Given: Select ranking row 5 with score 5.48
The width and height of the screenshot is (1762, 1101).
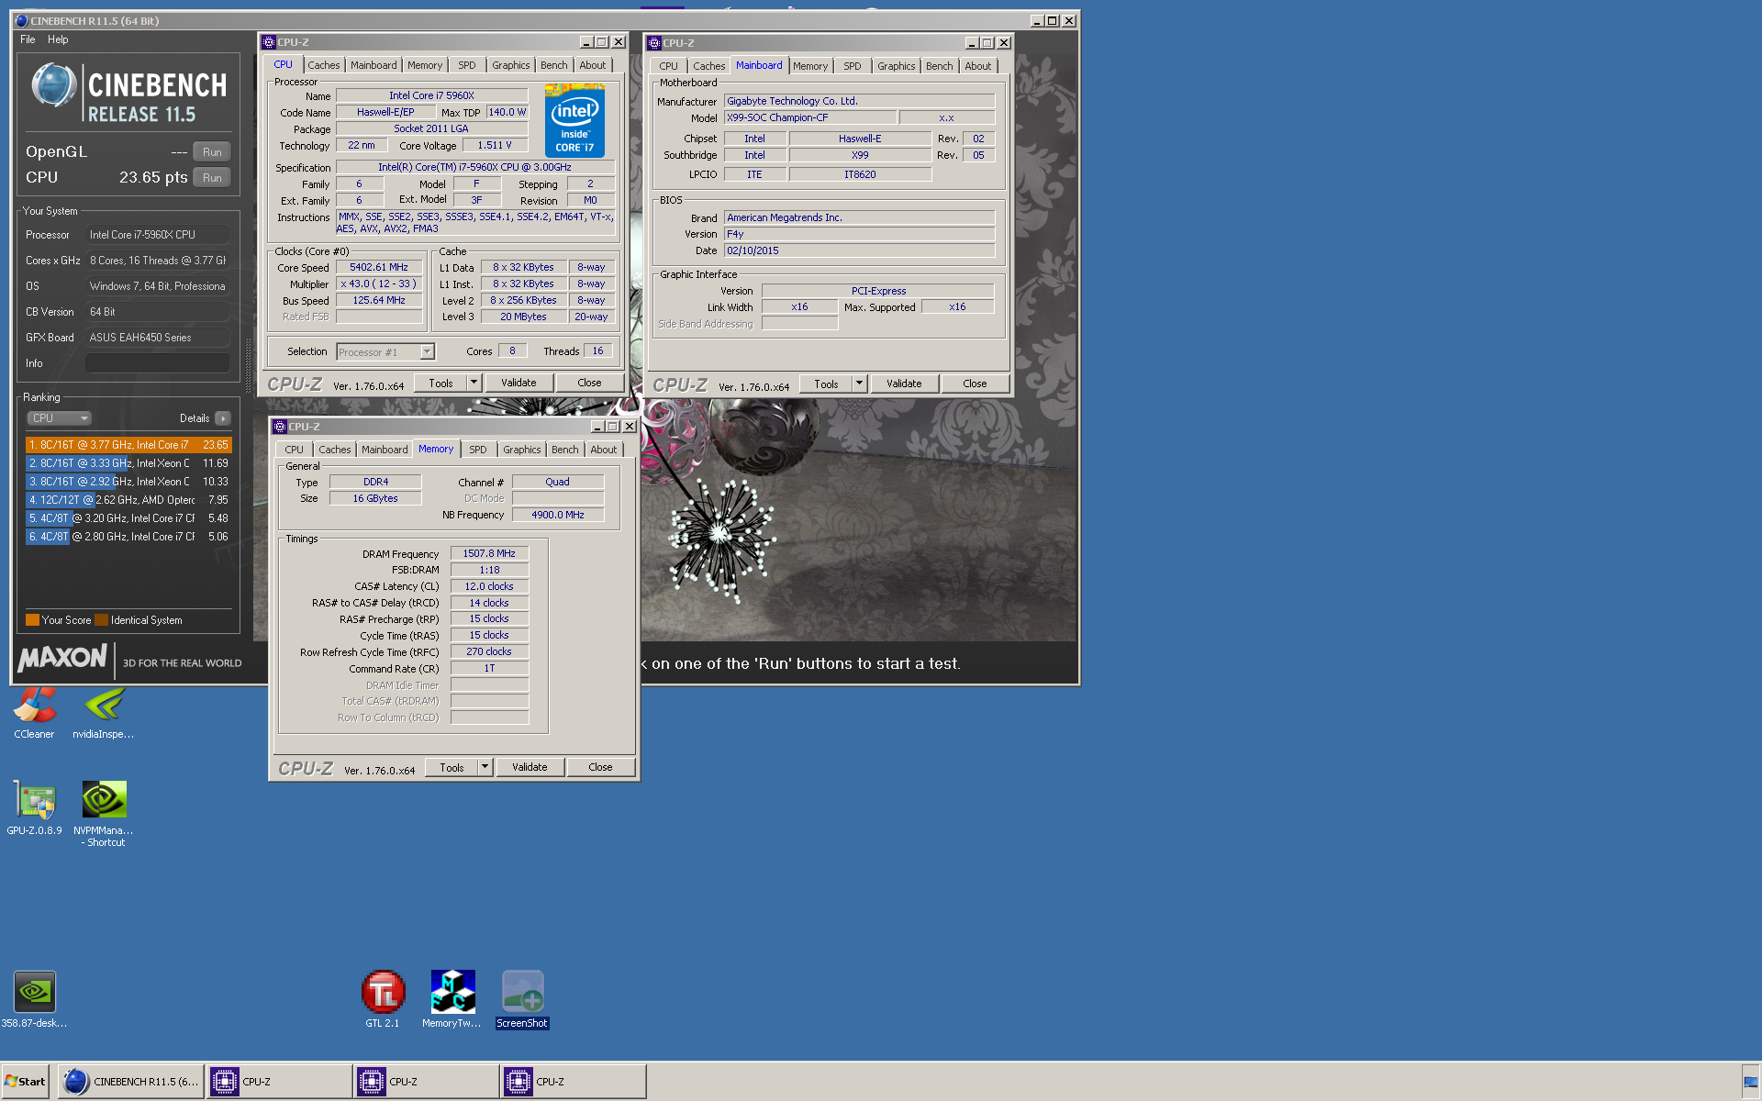Looking at the screenshot, I should click(128, 518).
